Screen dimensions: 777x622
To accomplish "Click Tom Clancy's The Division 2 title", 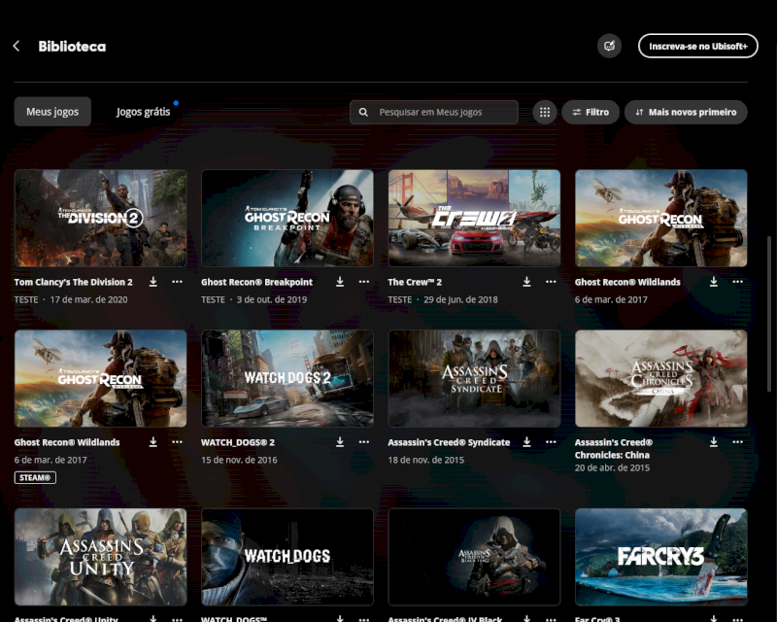I will (74, 282).
